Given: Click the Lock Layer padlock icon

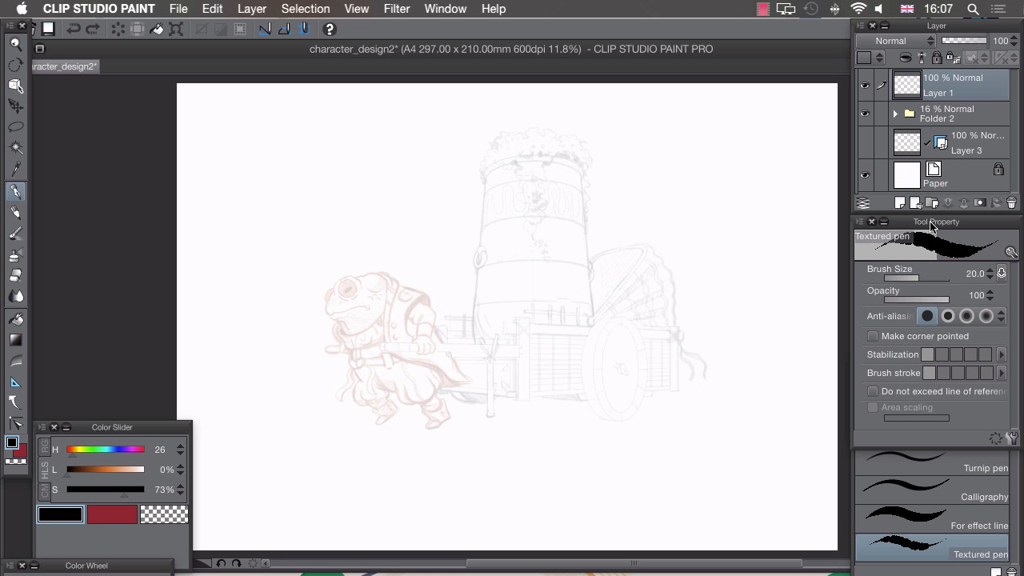Looking at the screenshot, I should click(x=937, y=58).
